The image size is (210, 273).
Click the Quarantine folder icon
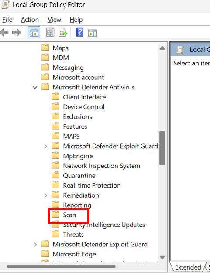pos(55,175)
